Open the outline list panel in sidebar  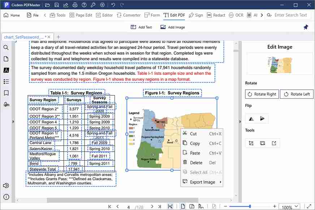click(6, 81)
